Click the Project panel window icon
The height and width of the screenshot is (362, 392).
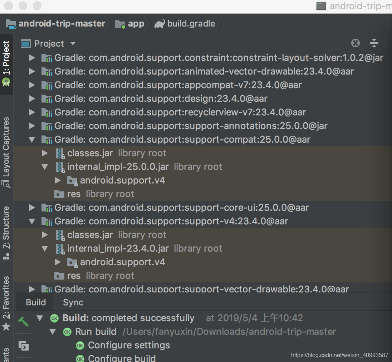pos(26,43)
